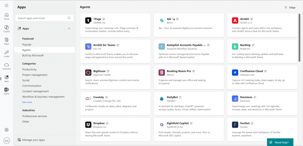The image size is (303, 146).
Task: Click the ALVAO app logo
Action: [235, 20]
